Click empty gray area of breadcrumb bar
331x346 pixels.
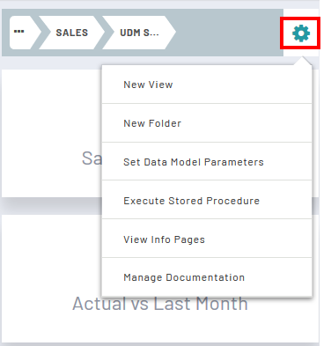[x=227, y=33]
